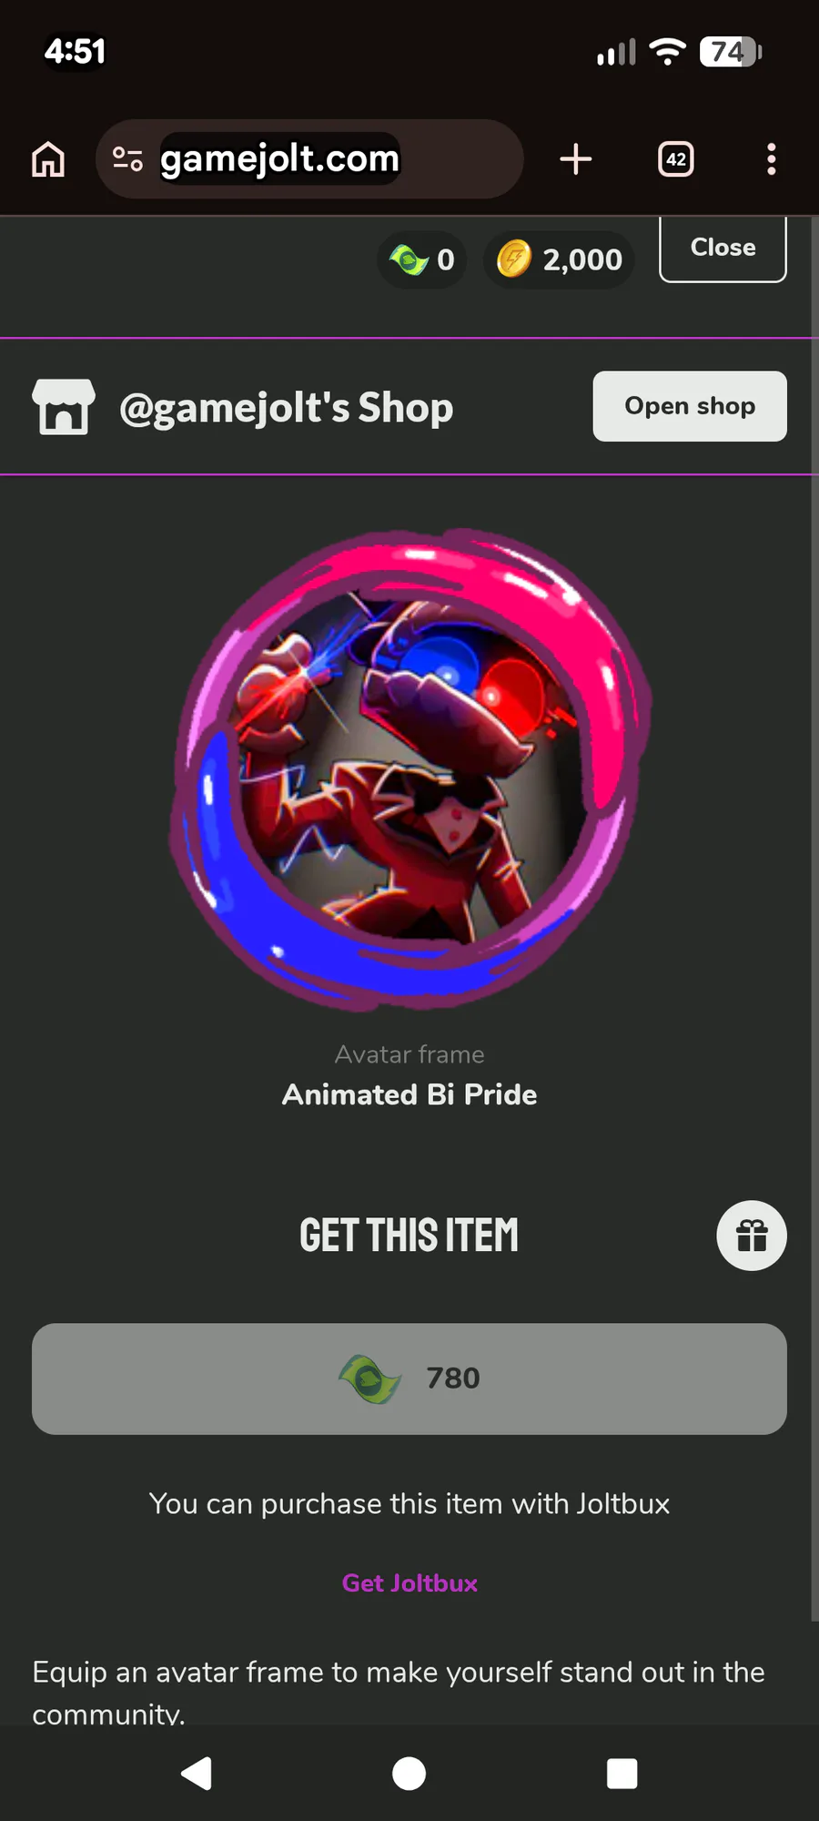Click the Open shop button
This screenshot has width=819, height=1821.
tap(690, 406)
